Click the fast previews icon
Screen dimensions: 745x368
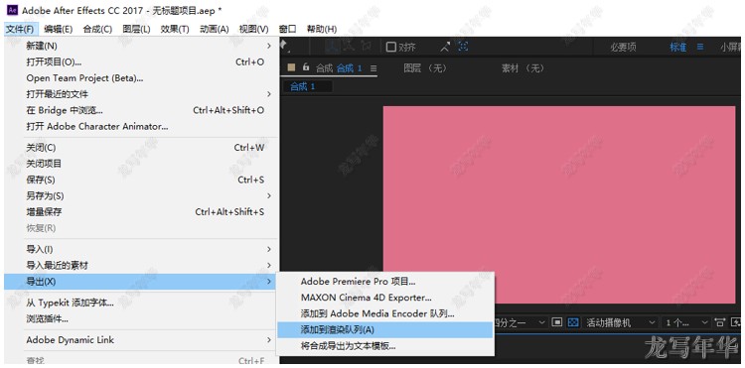click(x=736, y=322)
